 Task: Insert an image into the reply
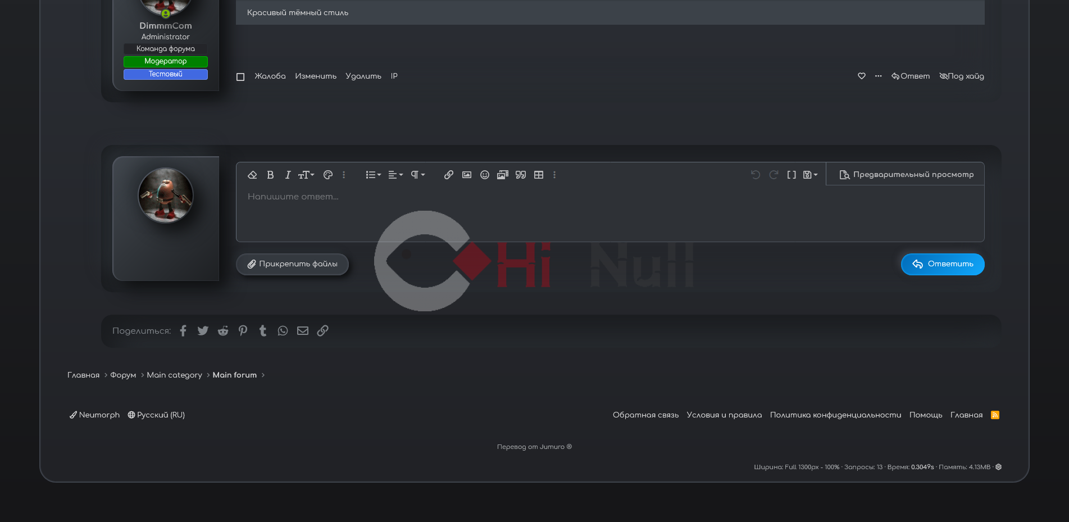[467, 175]
